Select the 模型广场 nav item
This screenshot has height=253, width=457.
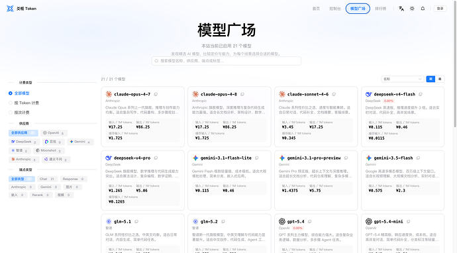[358, 9]
